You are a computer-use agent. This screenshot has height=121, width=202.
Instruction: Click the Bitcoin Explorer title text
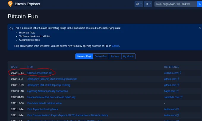28,4
